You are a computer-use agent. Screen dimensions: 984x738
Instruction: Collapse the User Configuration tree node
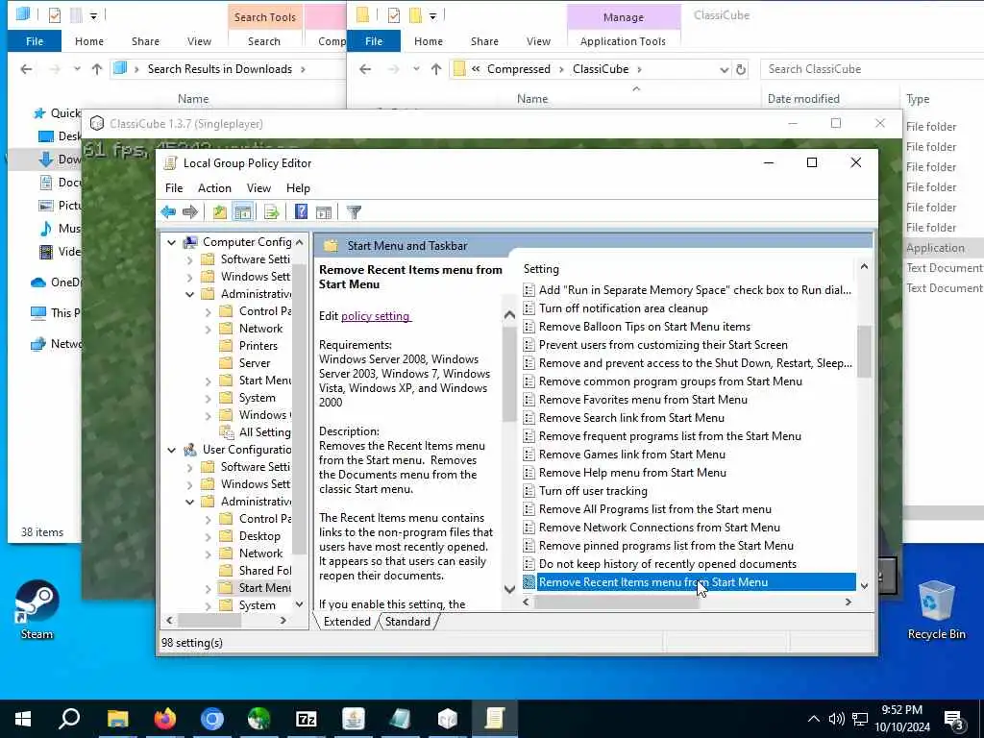coord(171,450)
